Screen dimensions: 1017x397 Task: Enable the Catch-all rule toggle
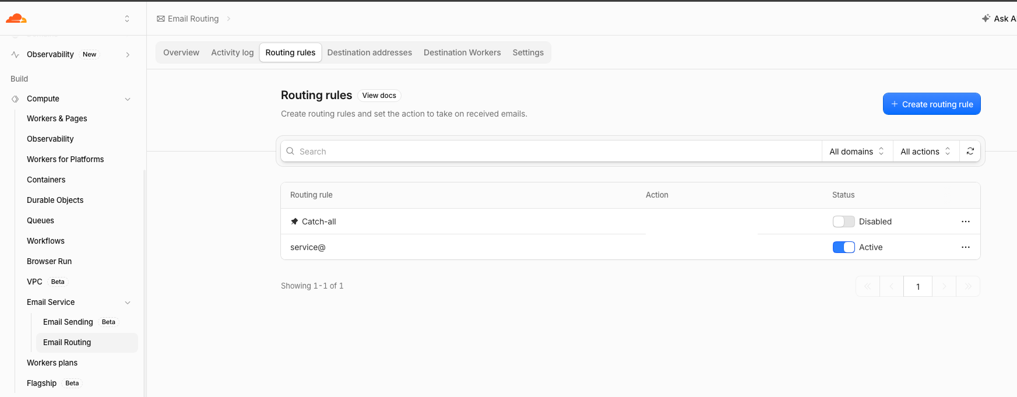click(843, 222)
